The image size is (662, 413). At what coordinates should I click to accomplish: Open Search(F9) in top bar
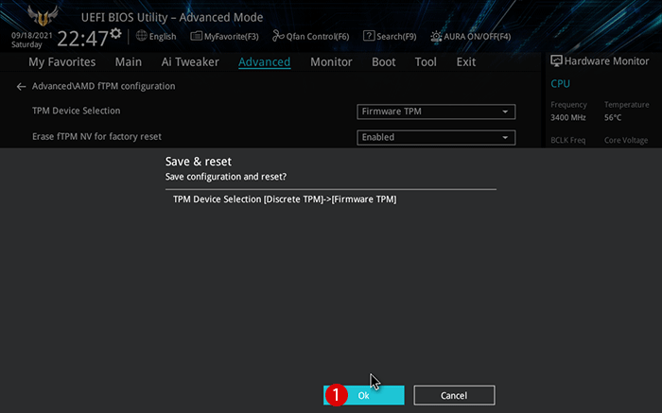(x=390, y=37)
